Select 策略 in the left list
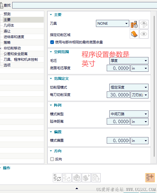Viewport: 157px width, 193px height. (7, 43)
